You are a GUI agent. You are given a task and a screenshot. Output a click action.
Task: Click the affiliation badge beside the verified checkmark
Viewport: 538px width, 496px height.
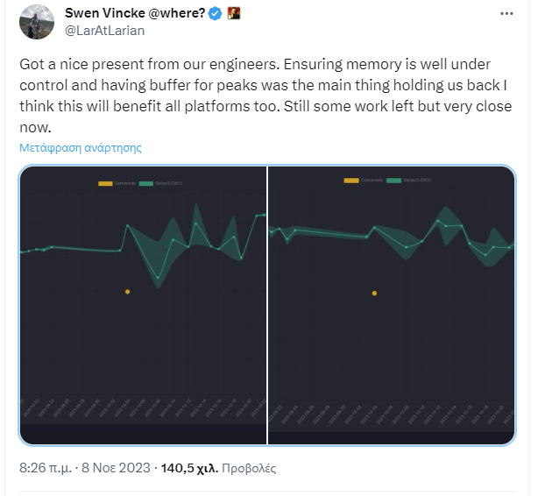(233, 15)
